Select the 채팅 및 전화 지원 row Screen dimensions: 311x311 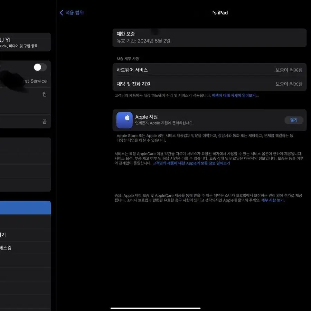[x=209, y=84]
